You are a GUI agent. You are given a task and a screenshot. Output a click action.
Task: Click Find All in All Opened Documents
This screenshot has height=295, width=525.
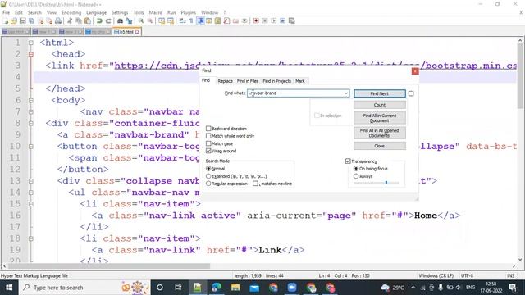coord(379,133)
